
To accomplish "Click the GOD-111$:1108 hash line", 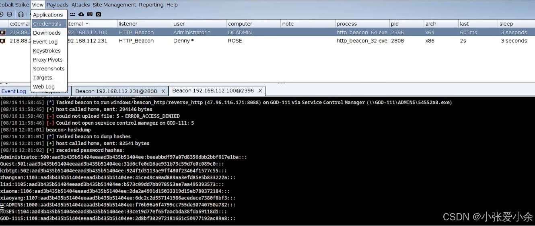I will 118,218.
